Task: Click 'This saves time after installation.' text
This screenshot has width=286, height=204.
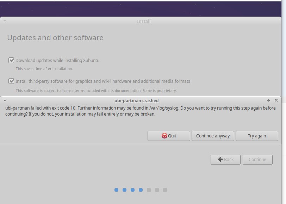Action: tap(44, 69)
